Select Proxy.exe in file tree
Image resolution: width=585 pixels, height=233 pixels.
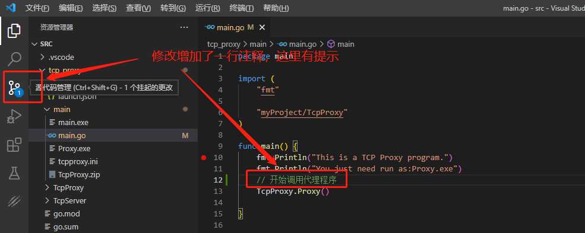point(113,148)
